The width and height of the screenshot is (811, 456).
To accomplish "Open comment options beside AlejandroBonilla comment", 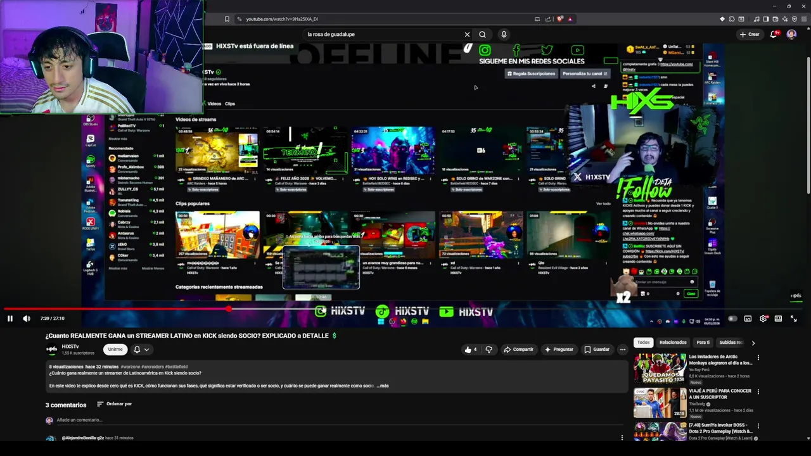I will click(x=622, y=438).
